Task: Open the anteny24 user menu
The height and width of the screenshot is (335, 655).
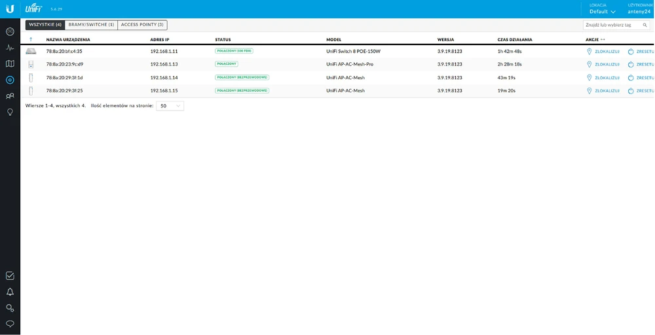Action: tap(640, 11)
